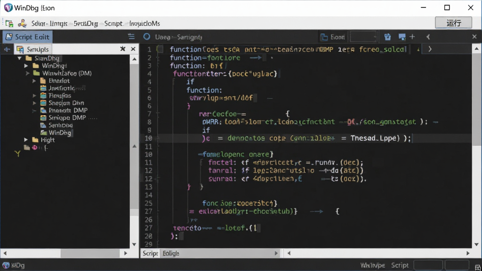Click editor horizontal scroll left arrow
This screenshot has width=482, height=271.
289,253
